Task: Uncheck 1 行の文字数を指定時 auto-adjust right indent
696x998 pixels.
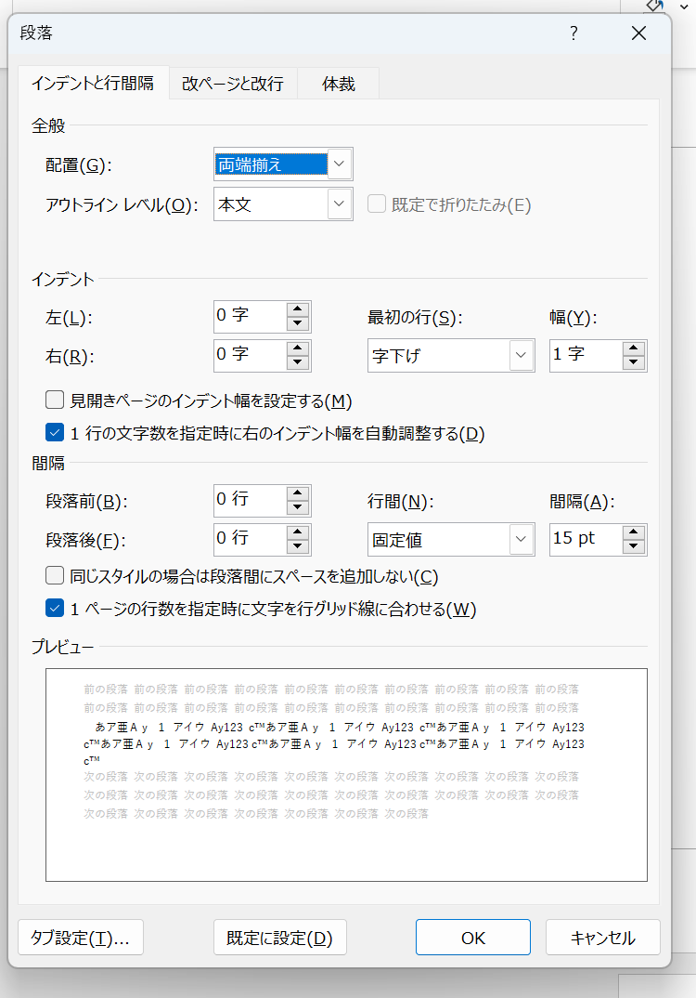Action: tap(55, 432)
